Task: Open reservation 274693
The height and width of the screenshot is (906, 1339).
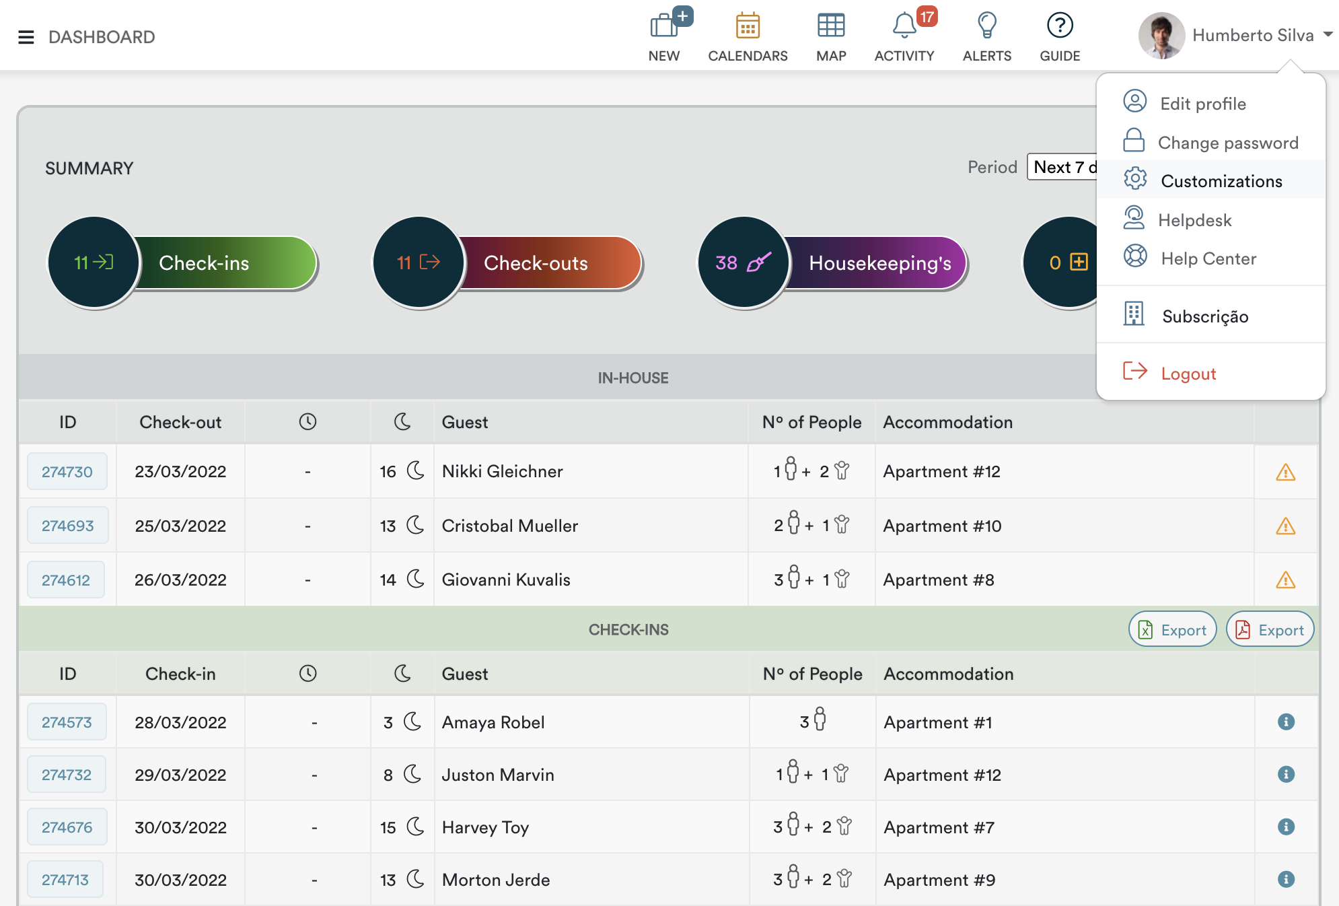Action: point(67,525)
